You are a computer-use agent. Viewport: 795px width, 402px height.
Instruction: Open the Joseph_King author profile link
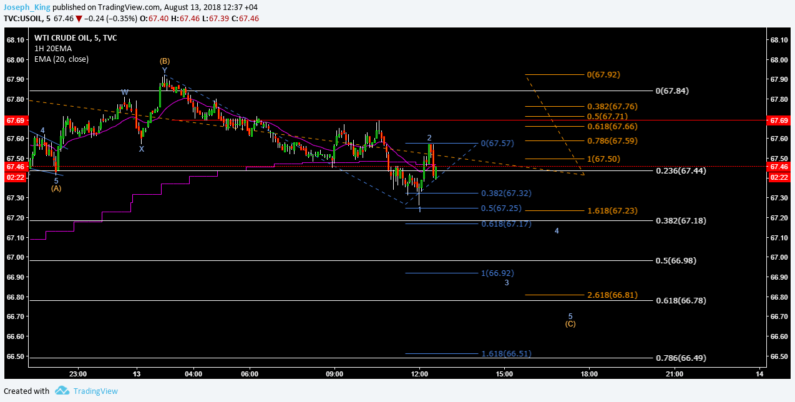[x=26, y=7]
